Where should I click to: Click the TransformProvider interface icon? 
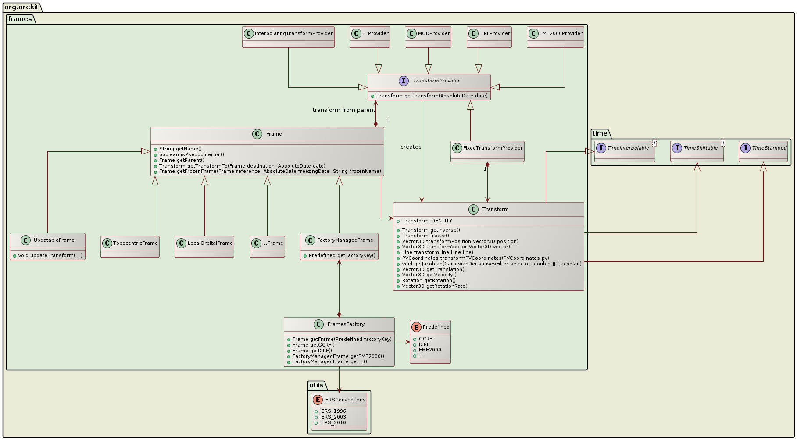[404, 81]
